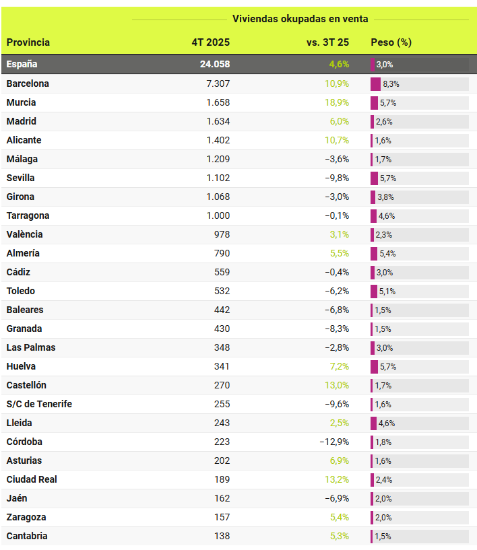Click Zaragoza's 157 value cell
Viewport: 477px width, 550px height.
tap(222, 518)
